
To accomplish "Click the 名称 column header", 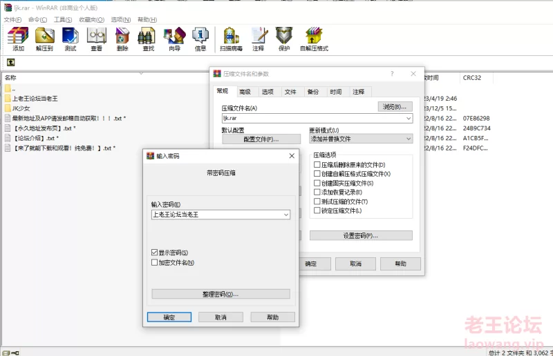I will [10, 77].
